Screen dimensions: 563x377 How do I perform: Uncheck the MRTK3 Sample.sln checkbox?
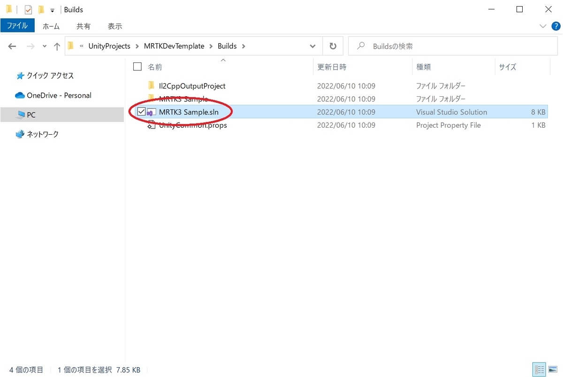point(141,112)
